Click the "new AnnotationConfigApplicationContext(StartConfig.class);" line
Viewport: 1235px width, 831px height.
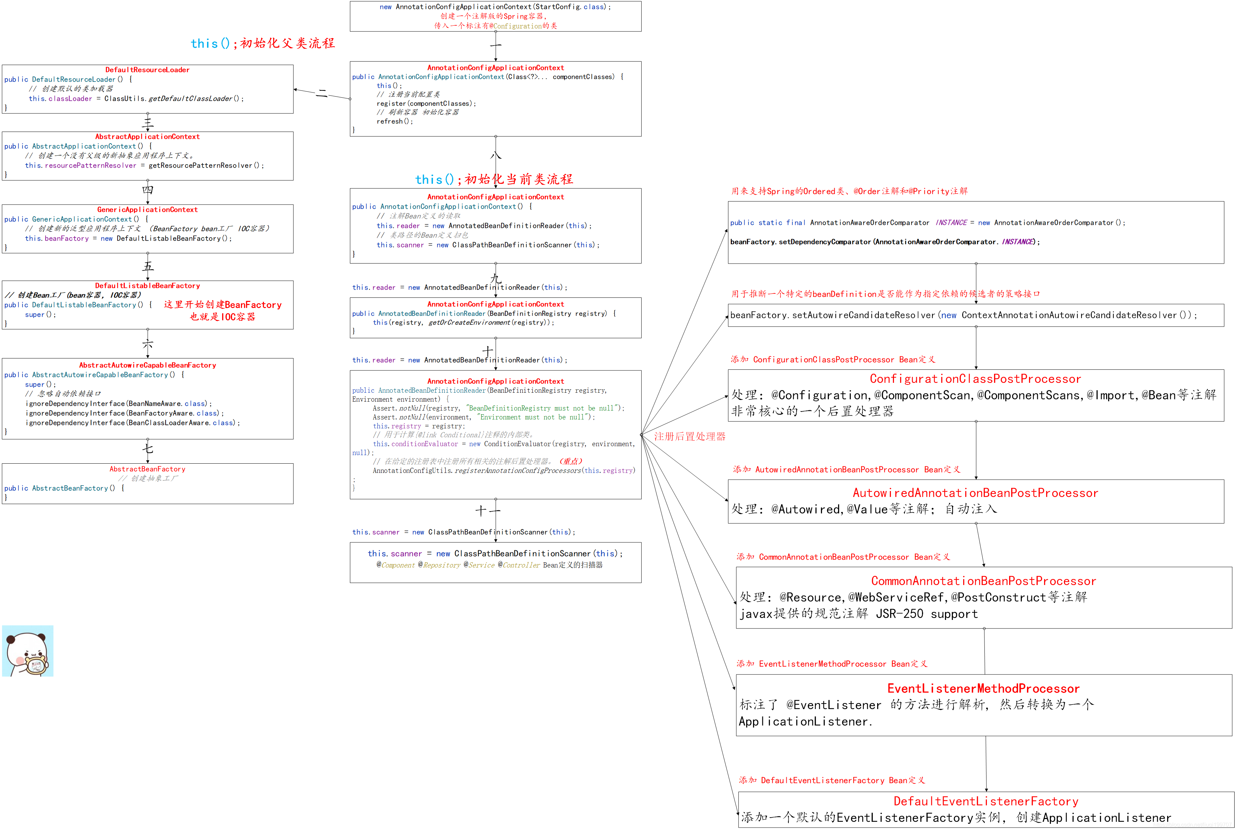(x=495, y=7)
